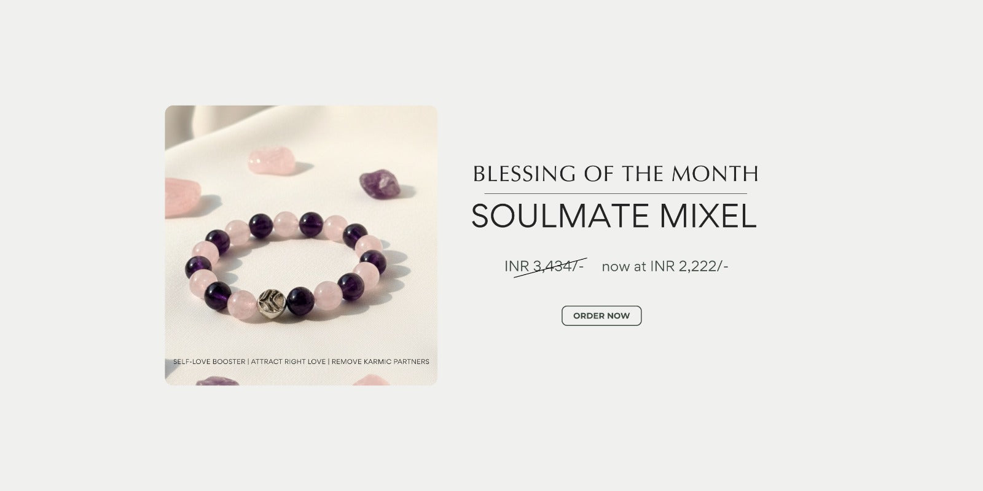The image size is (983, 491).
Task: Open the Soulmate Mixel bracelet product image
Action: (301, 245)
